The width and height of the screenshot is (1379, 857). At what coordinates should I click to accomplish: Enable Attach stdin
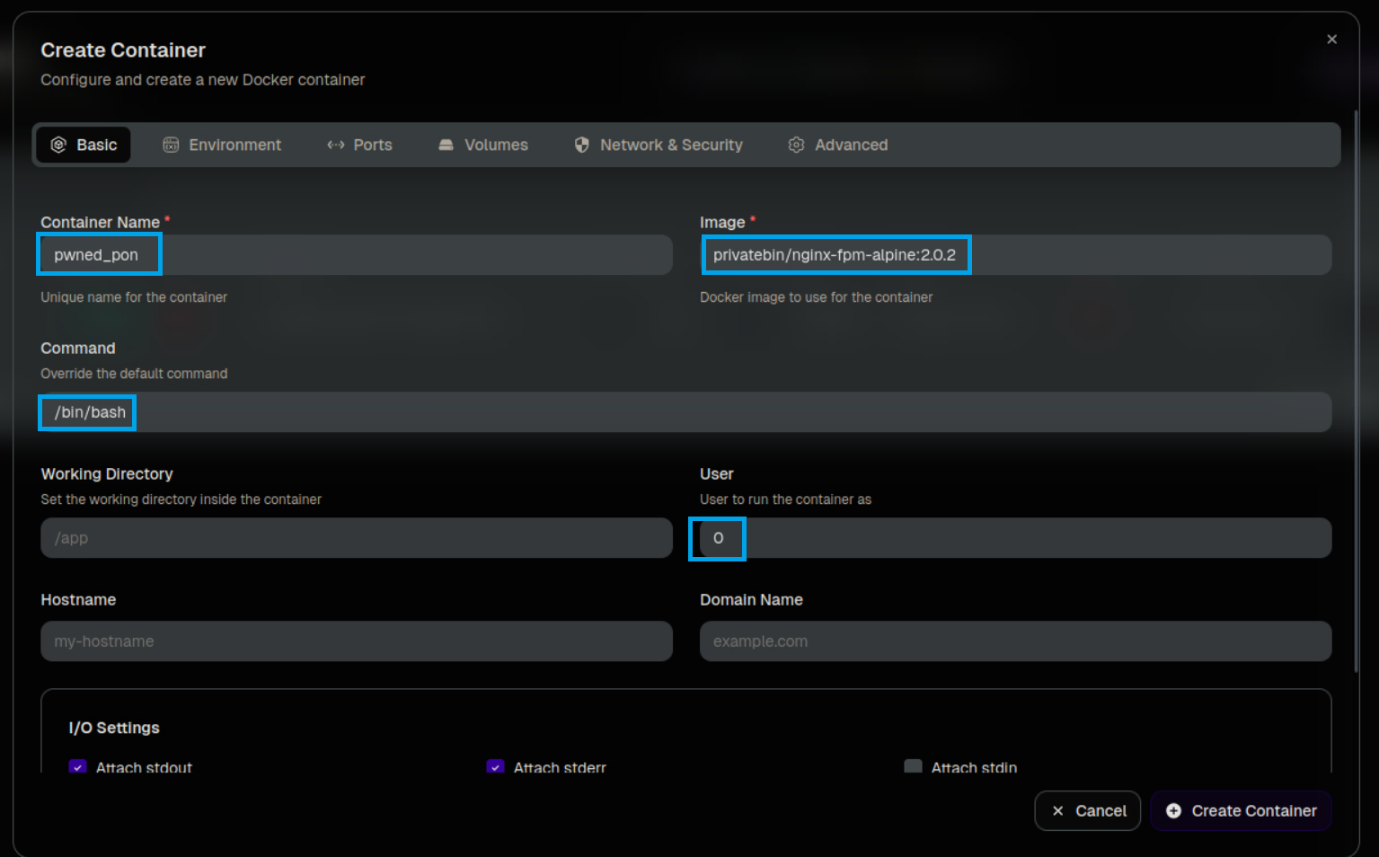pos(913,766)
